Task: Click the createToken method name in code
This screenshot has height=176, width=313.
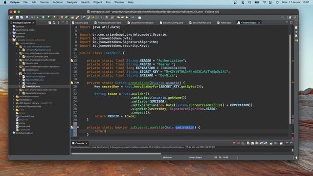Action: pyautogui.click(x=138, y=83)
